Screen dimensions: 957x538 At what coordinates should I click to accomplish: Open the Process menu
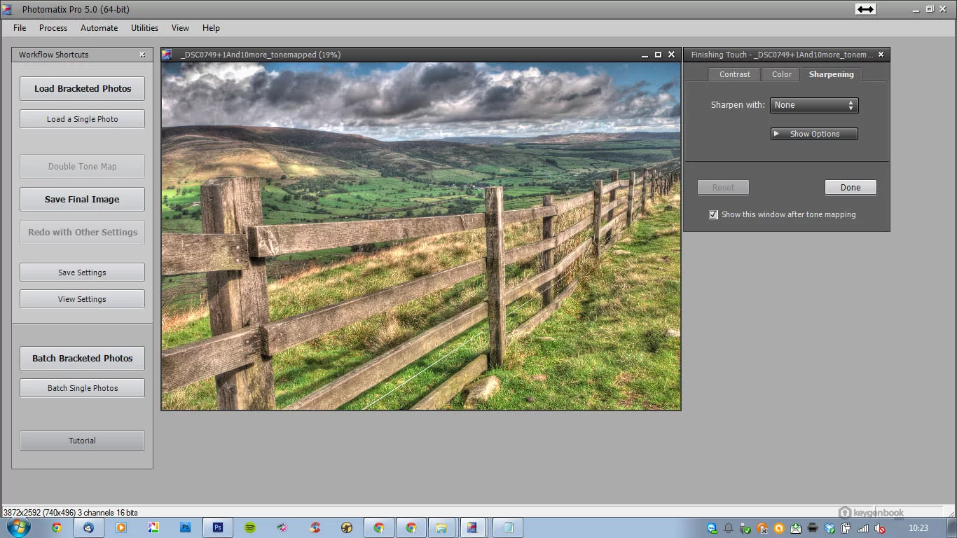(x=53, y=28)
